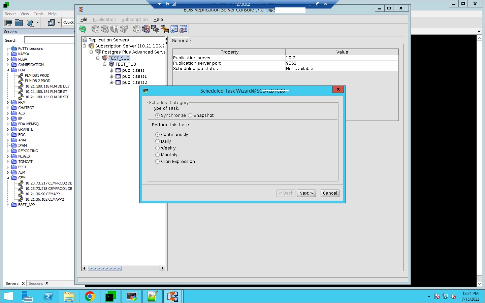The width and height of the screenshot is (485, 303).
Task: Open the Publication menu
Action: [x=104, y=20]
